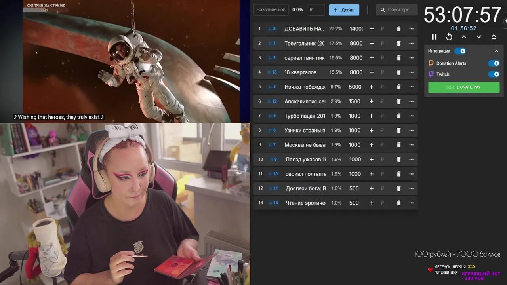
Task: Add amount to Доспехи бога lot
Action: (x=372, y=188)
